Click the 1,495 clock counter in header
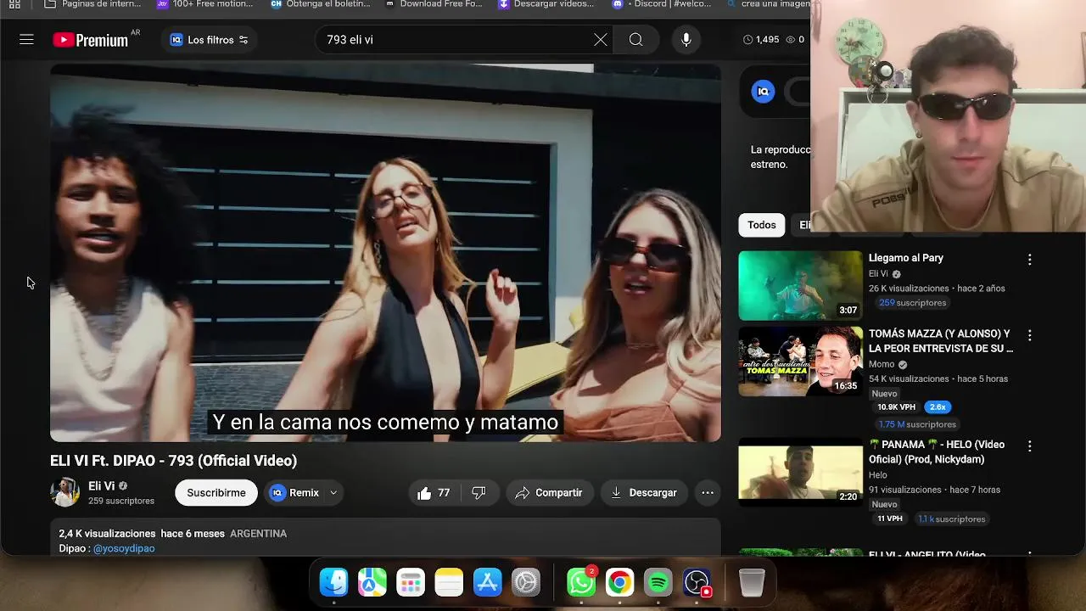 (761, 40)
